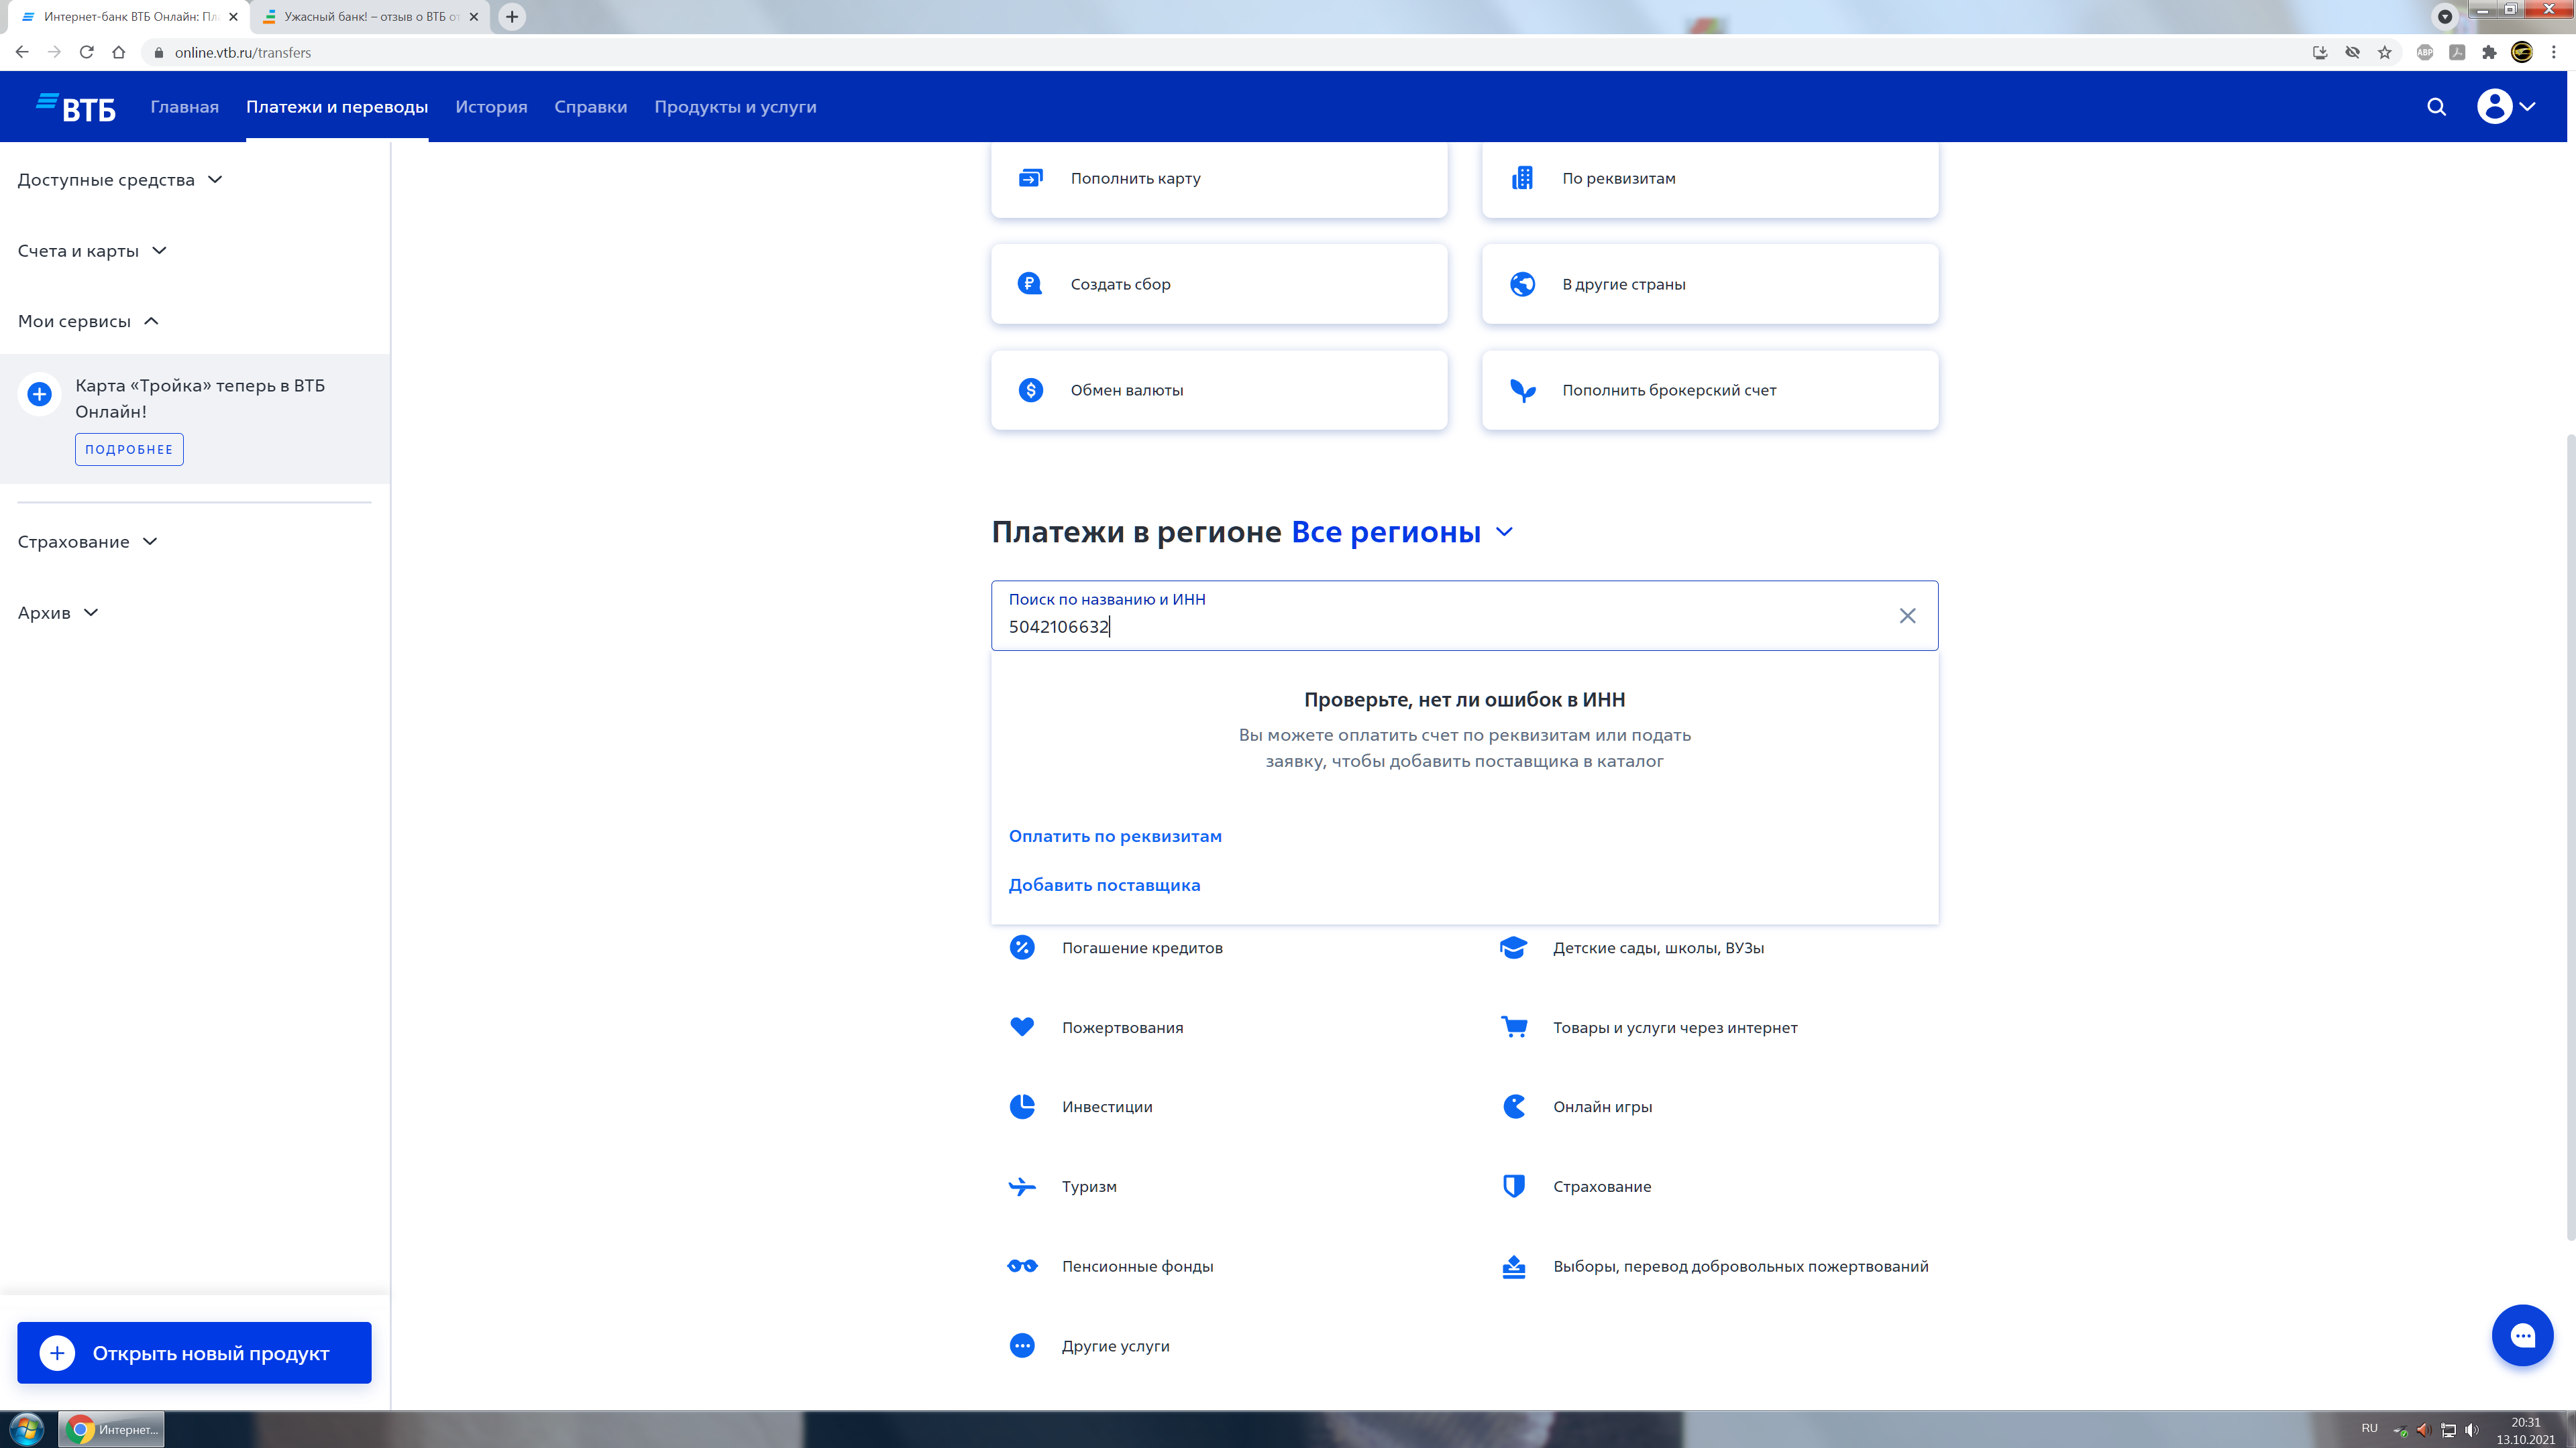Click RU language indicator in tray
Viewport: 2576px width, 1448px height.
click(2369, 1429)
